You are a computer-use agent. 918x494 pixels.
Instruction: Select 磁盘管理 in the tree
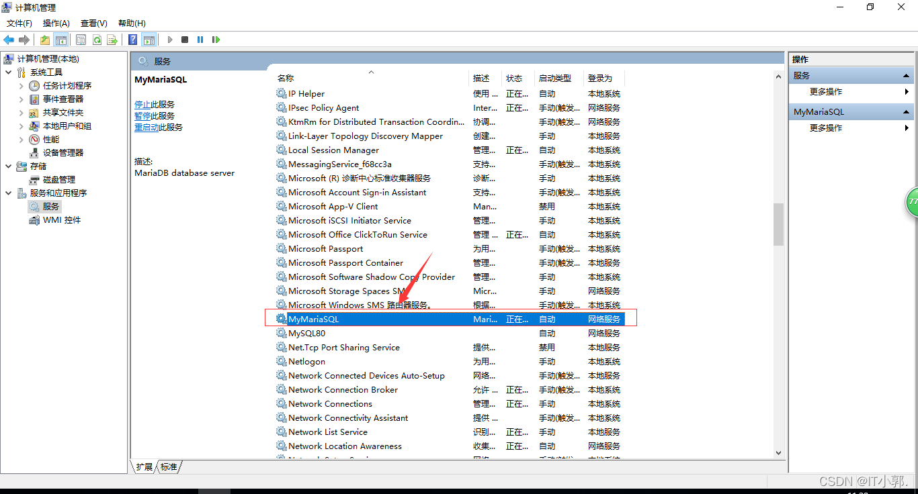59,180
